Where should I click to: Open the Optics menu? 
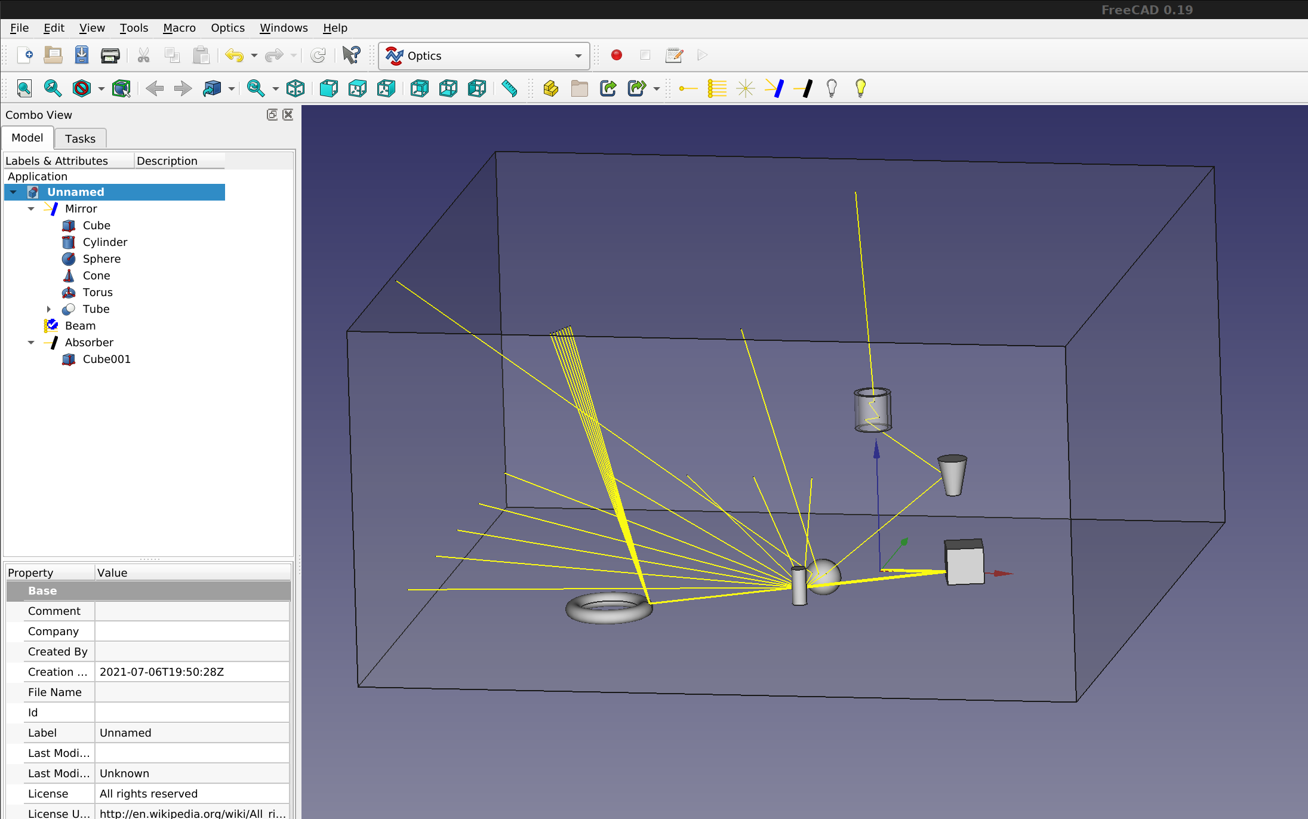pos(227,28)
